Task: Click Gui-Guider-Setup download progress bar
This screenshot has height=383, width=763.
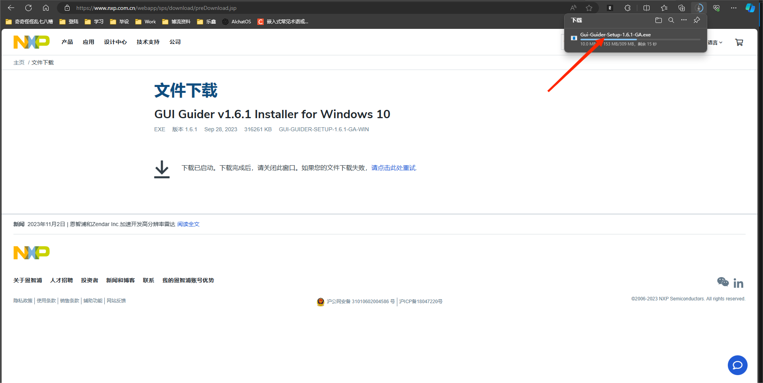Action: [x=640, y=40]
